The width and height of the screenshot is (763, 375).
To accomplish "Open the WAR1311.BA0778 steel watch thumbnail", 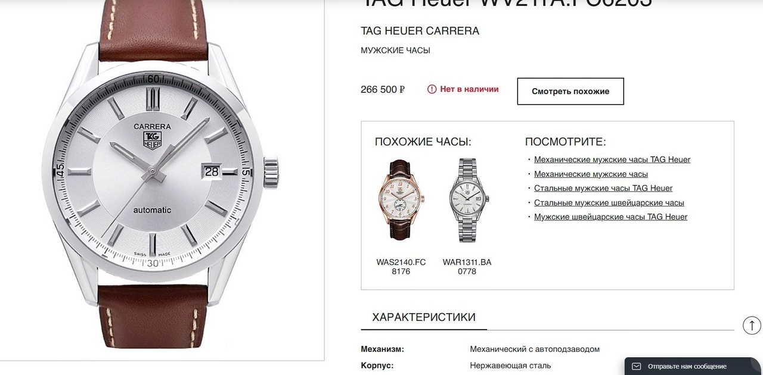I will tap(467, 199).
